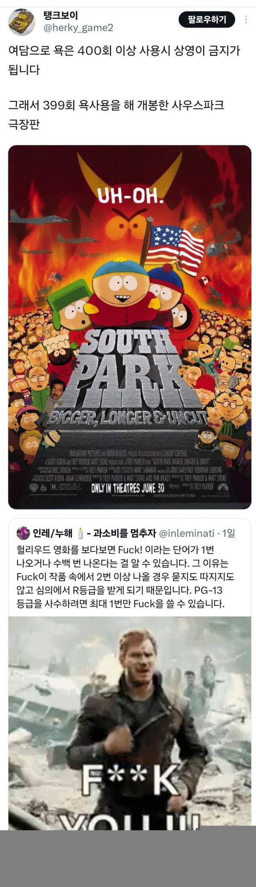Click the 인레/누해 quoted author name
Viewport: 256px width, 887px height.
tap(52, 533)
